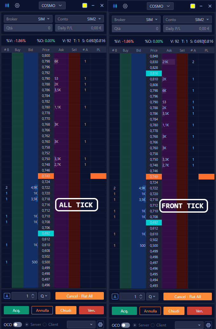Click Chiudi button in left window

66,310
